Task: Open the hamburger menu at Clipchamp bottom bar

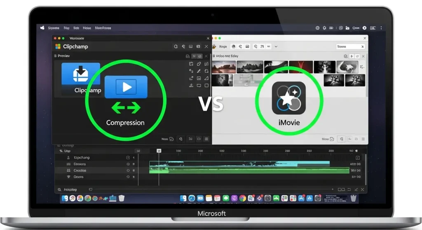Action: 206,139
